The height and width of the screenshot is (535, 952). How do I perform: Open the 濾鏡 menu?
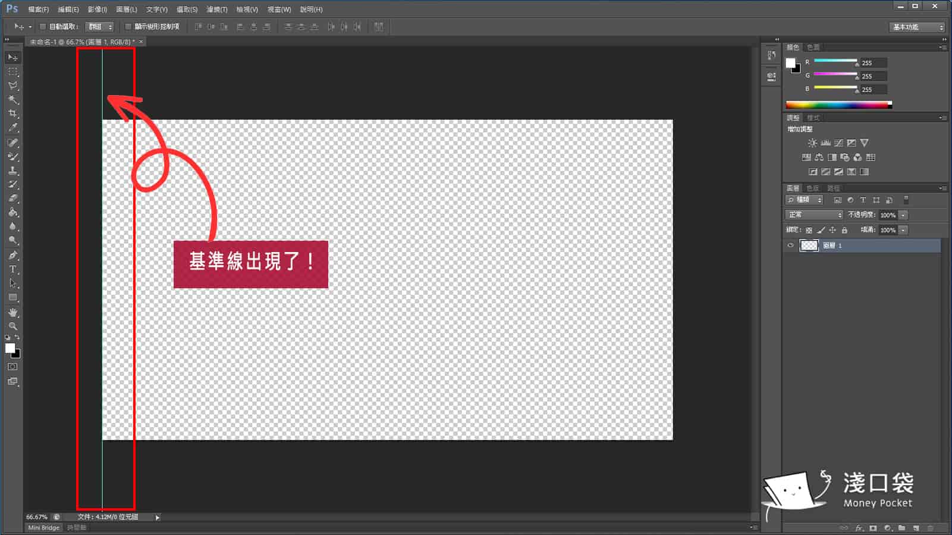click(x=216, y=10)
